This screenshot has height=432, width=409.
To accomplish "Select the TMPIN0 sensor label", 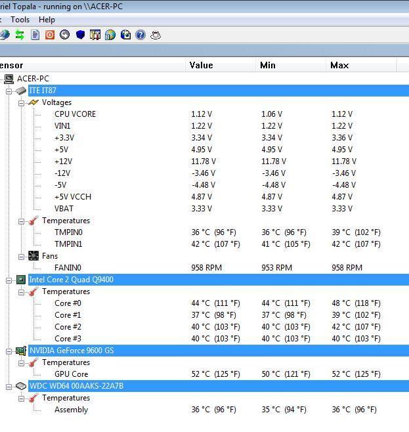I will point(68,232).
